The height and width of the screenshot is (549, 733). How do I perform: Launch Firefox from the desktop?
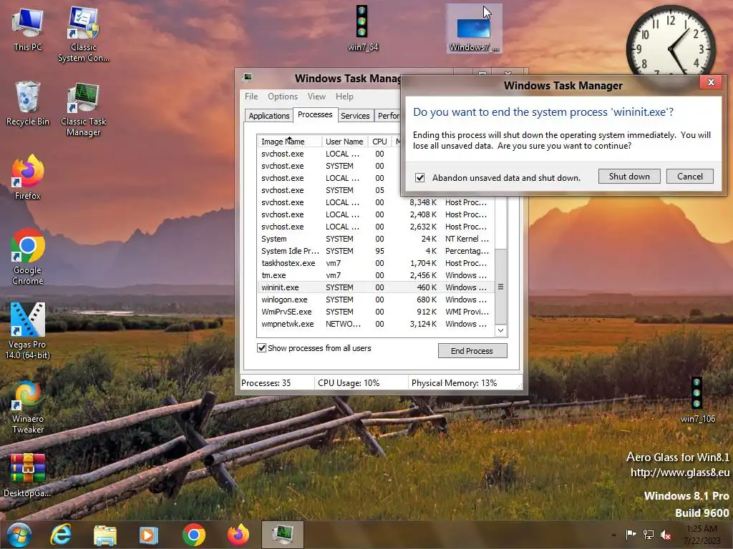28,177
